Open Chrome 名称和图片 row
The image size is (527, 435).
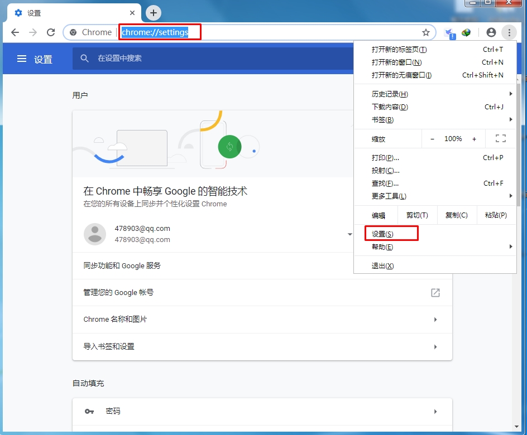pyautogui.click(x=262, y=320)
